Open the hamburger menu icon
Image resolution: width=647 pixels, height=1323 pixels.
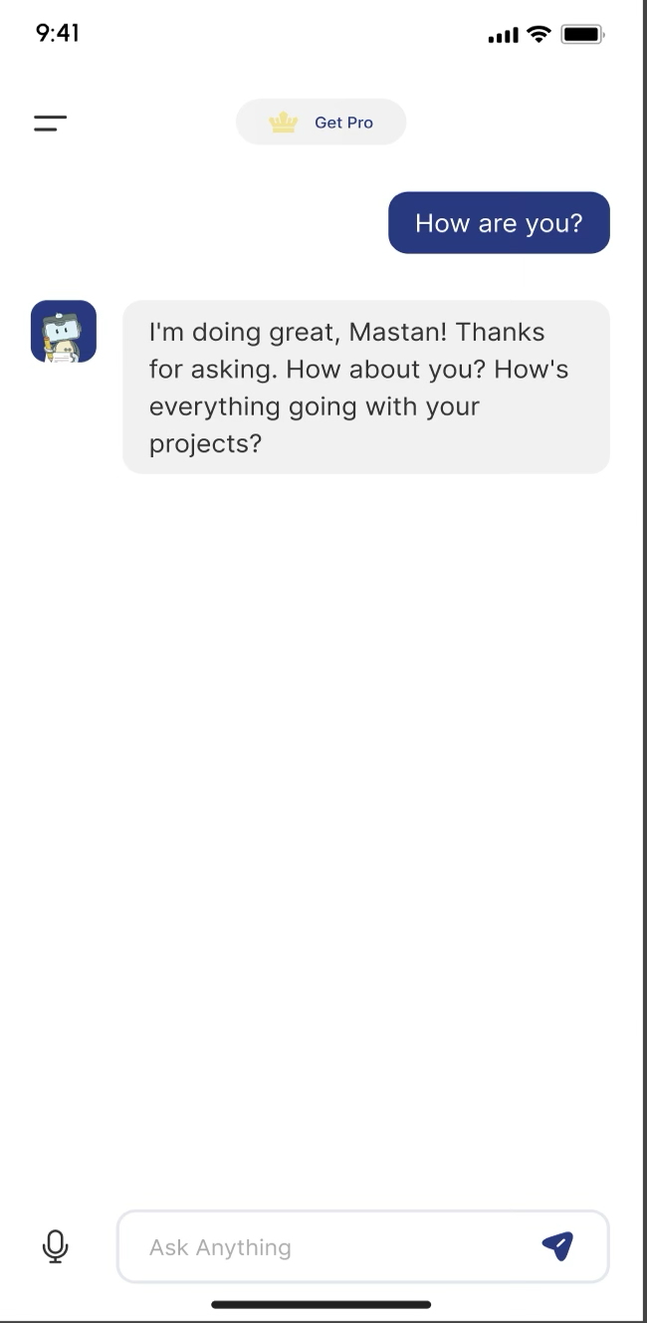[x=50, y=124]
